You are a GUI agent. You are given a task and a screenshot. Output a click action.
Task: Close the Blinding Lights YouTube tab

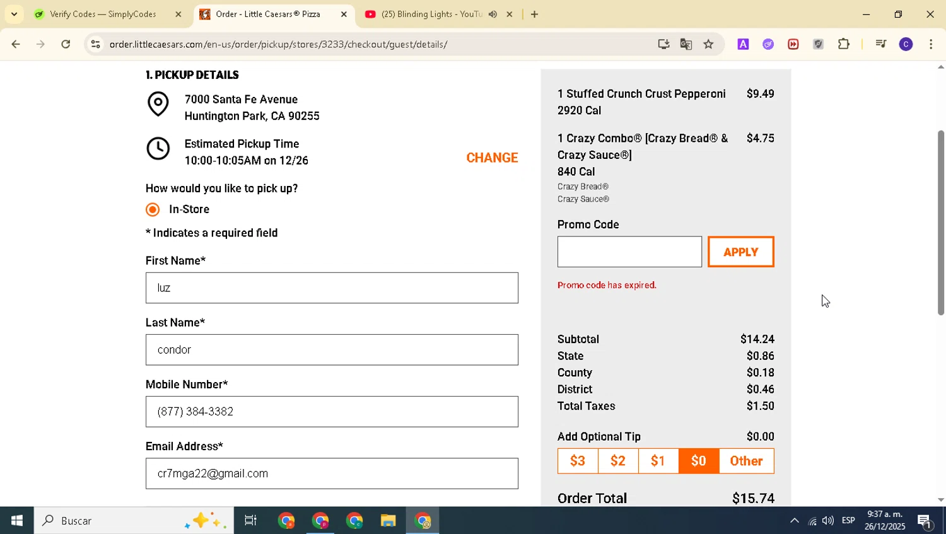click(510, 14)
